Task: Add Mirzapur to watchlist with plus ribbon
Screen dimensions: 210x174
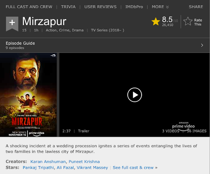Action: [x=12, y=24]
